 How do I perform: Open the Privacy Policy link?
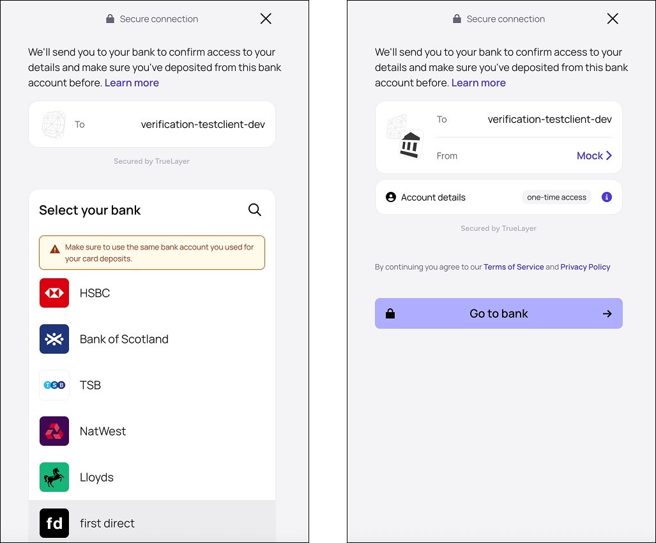[x=585, y=267]
